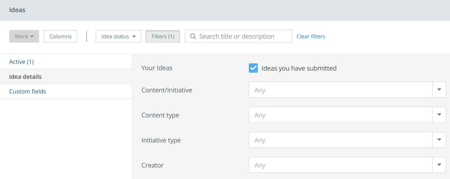Click the Columns button

point(61,37)
